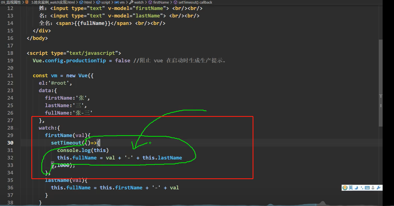Click the firstName breadcrumb item

tap(161, 2)
